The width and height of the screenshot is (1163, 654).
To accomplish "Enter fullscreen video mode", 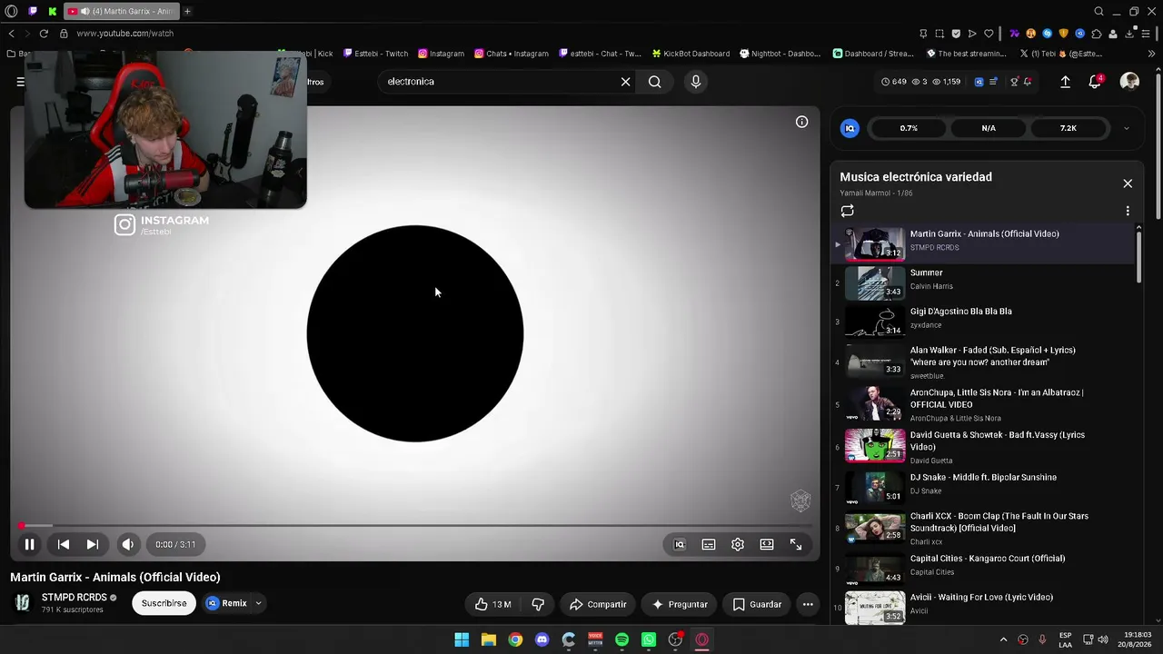I will (796, 544).
